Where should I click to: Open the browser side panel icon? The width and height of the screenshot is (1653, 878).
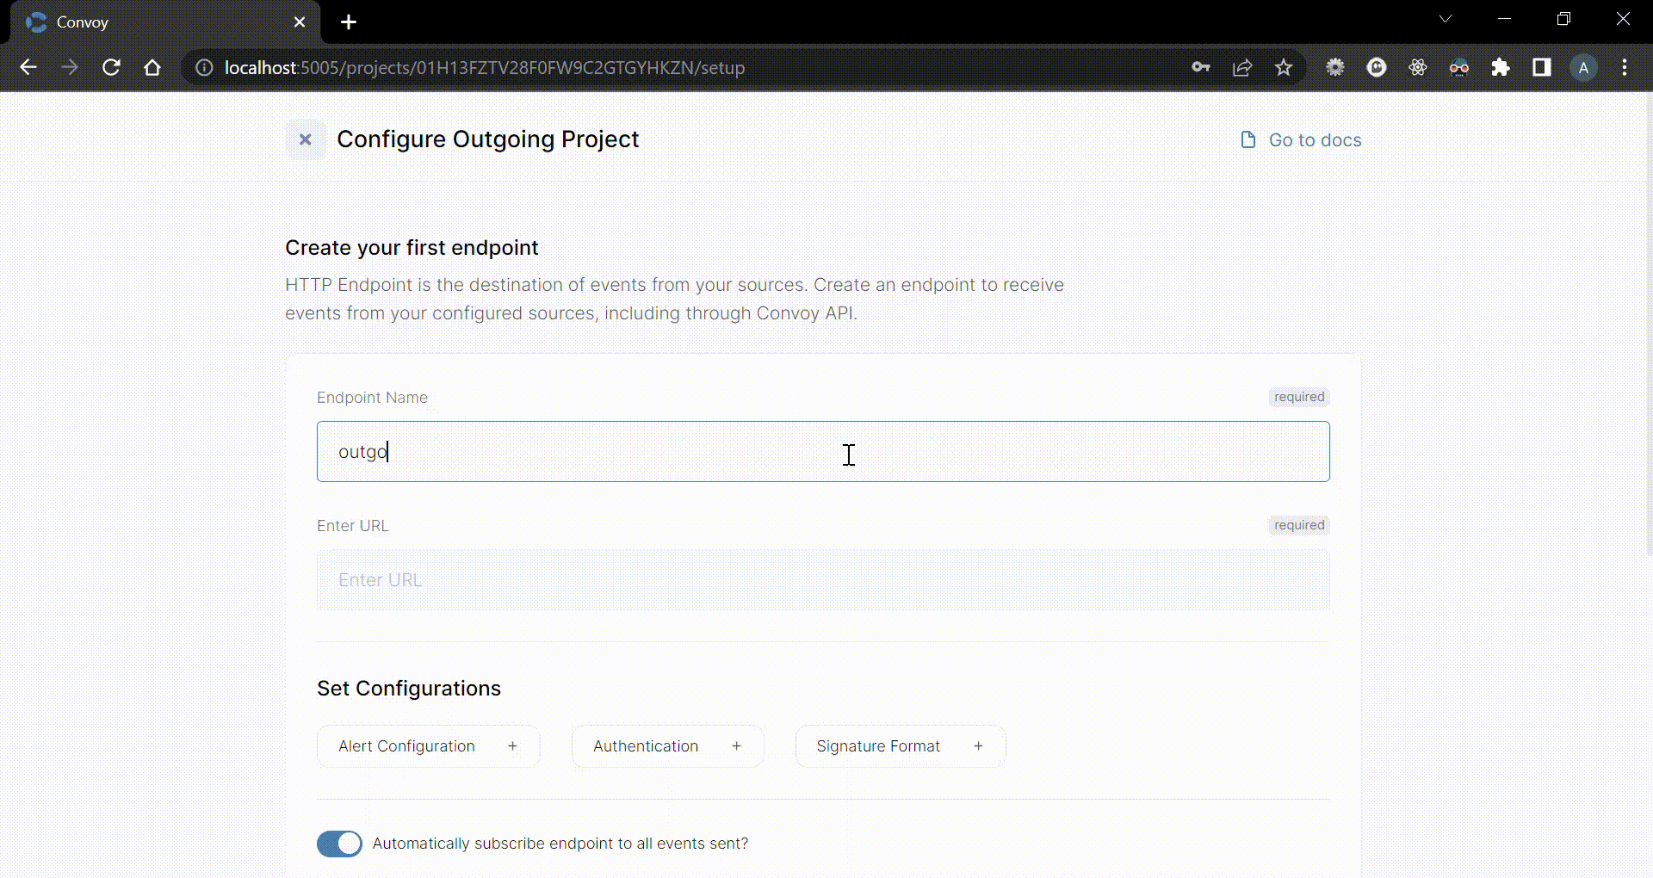[1542, 67]
